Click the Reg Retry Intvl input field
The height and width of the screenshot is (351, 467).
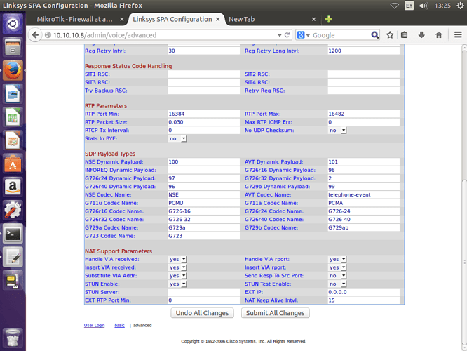tap(204, 51)
